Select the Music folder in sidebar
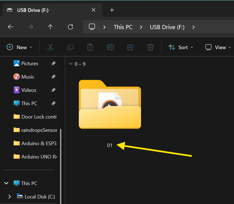Image resolution: width=234 pixels, height=204 pixels. click(28, 77)
